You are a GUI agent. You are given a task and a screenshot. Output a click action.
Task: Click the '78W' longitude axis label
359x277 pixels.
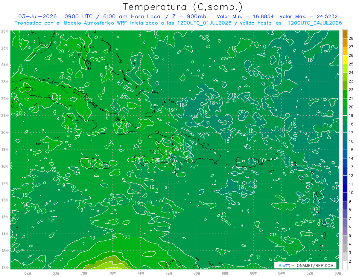point(84,273)
